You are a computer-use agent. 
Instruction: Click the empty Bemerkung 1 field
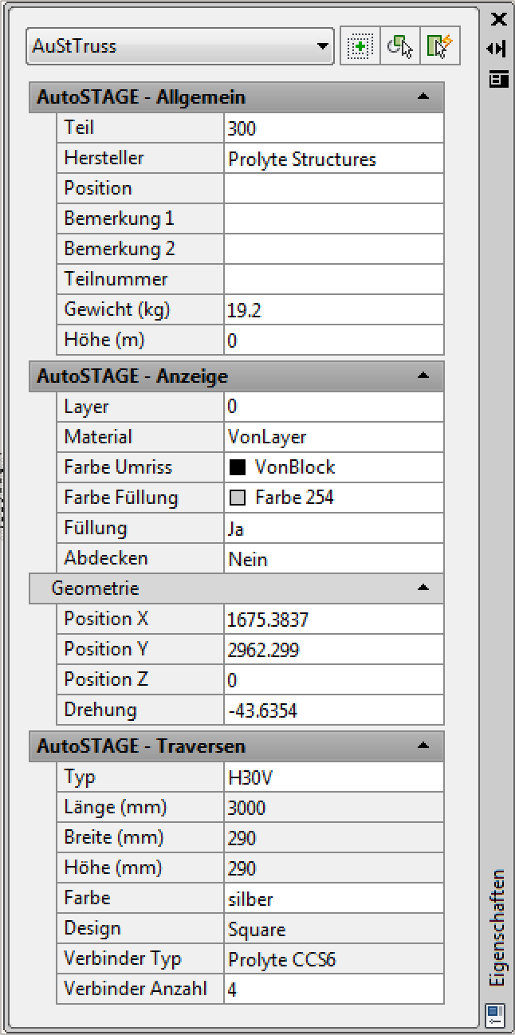[x=333, y=218]
